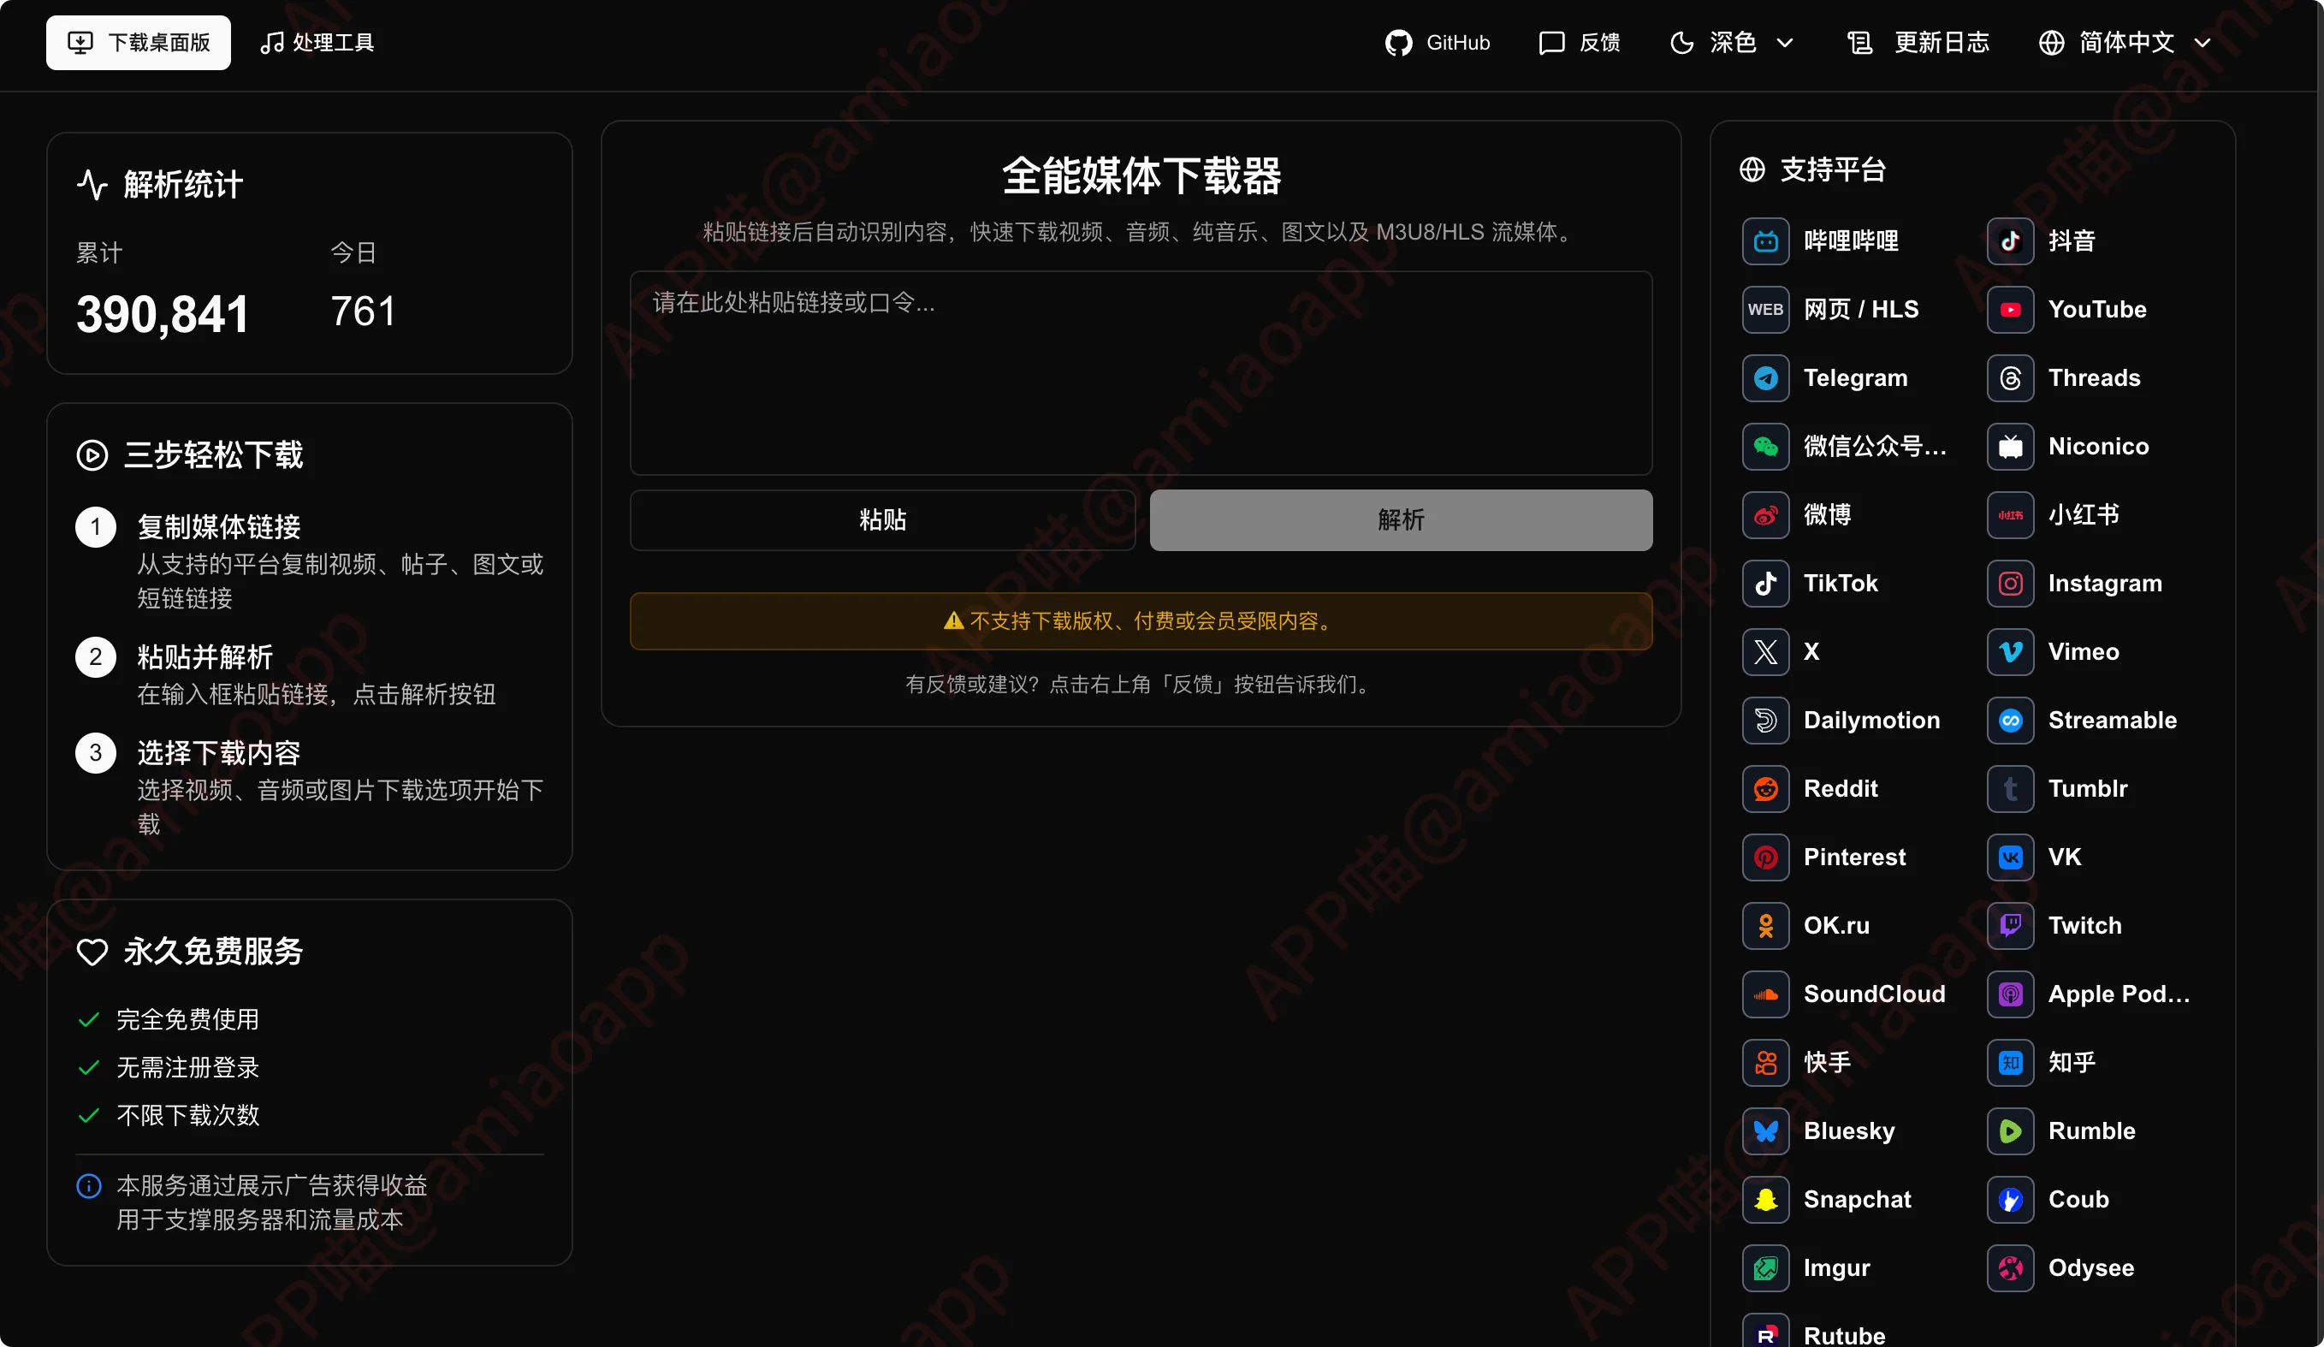The width and height of the screenshot is (2324, 1347).
Task: Open the 简体中文 language dropdown
Action: pyautogui.click(x=2125, y=43)
